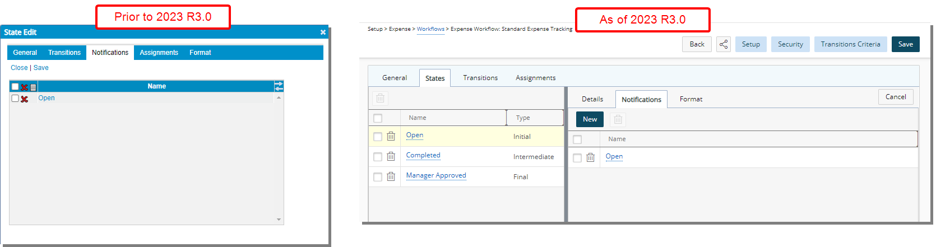Click the share icon next to Back

click(724, 44)
